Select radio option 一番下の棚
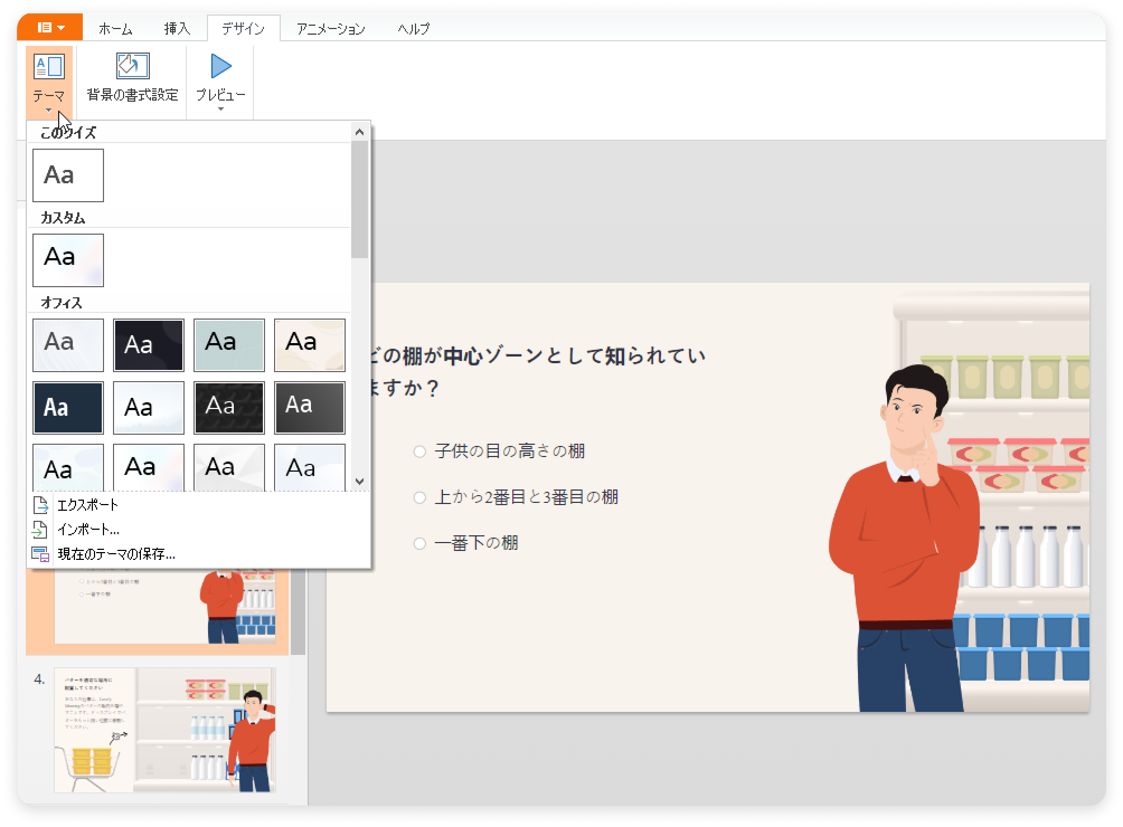The height and width of the screenshot is (827, 1123). click(x=419, y=543)
